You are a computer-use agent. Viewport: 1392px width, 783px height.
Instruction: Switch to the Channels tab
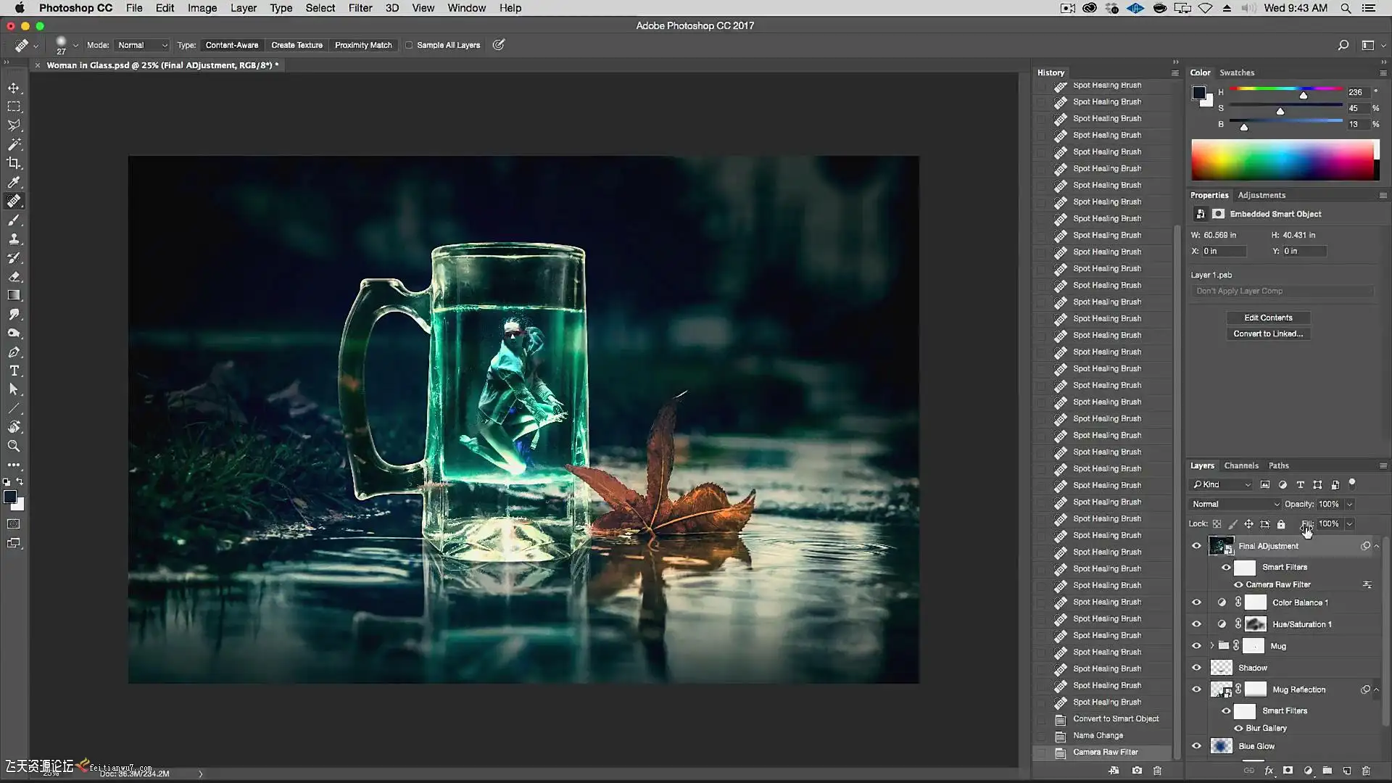pos(1241,465)
